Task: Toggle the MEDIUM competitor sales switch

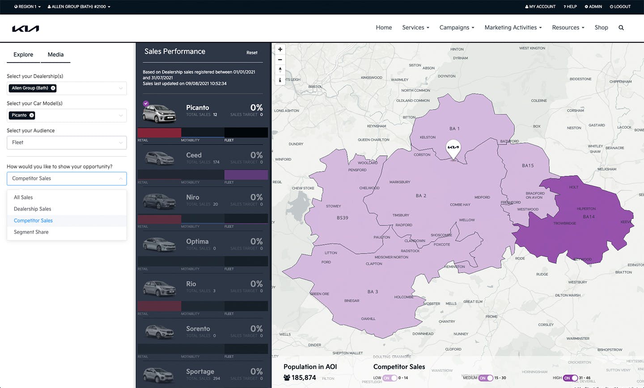Action: [x=486, y=378]
